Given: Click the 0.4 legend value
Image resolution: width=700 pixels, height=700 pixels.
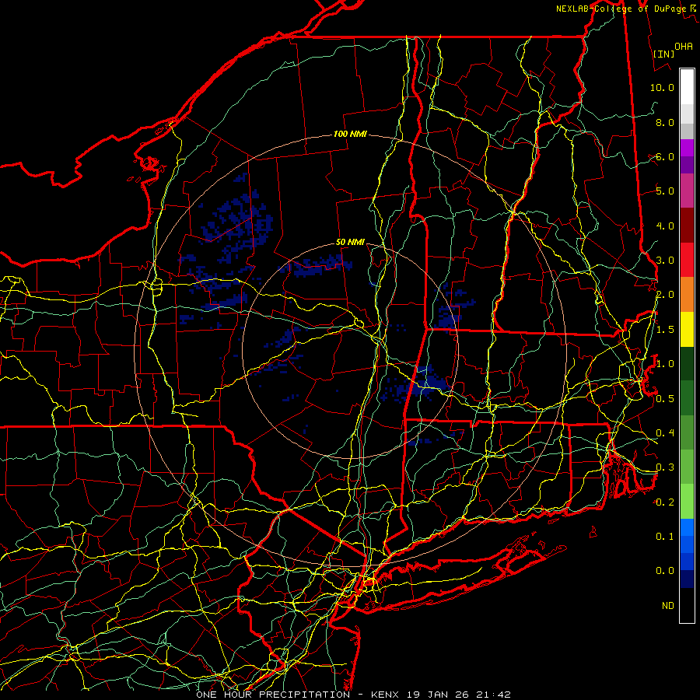Looking at the screenshot, I should coord(665,433).
